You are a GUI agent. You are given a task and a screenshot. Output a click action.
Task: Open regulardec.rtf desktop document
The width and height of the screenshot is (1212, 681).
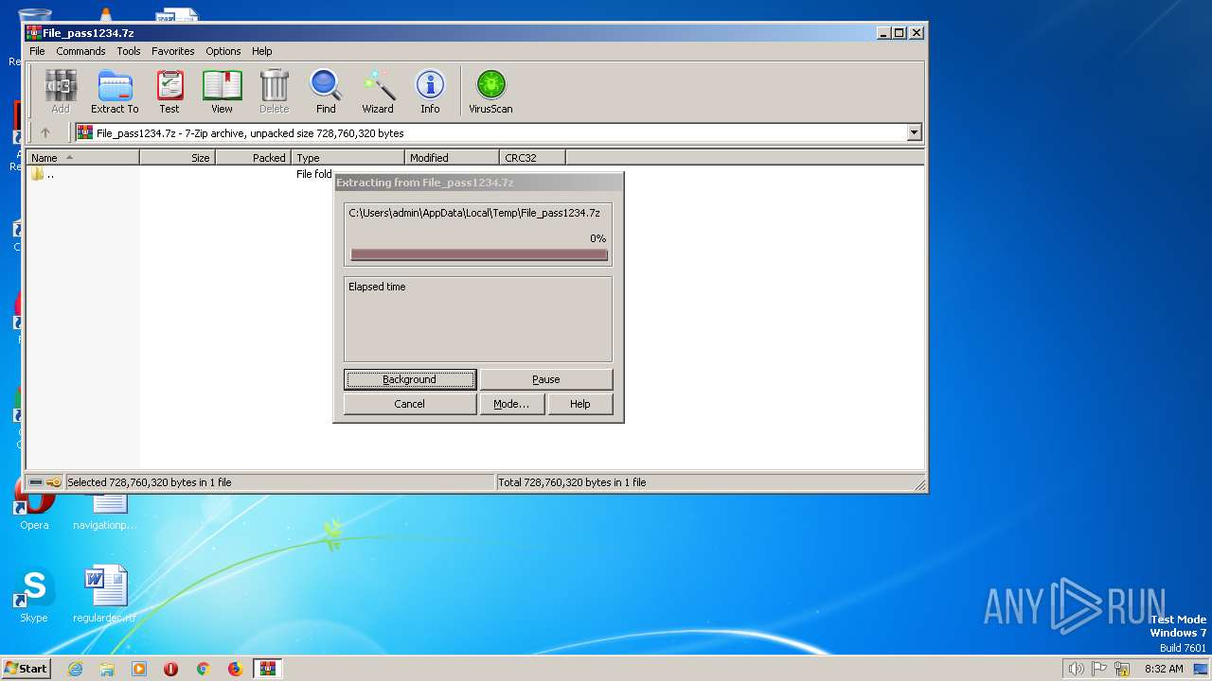pos(104,596)
